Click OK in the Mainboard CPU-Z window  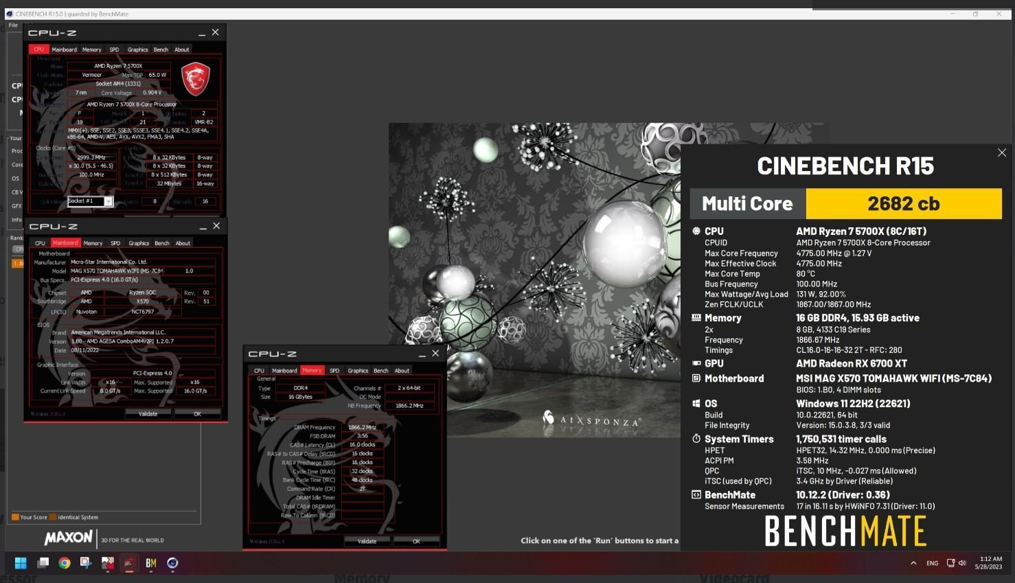pyautogui.click(x=197, y=414)
